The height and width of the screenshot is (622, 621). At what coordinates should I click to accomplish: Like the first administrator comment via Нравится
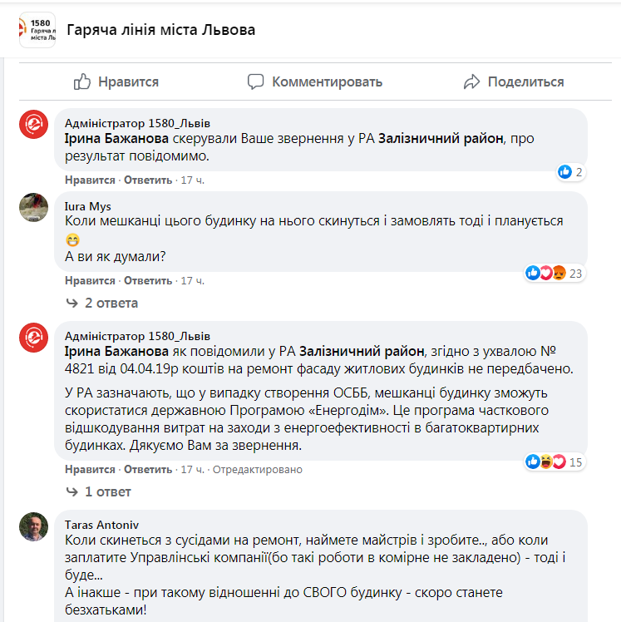click(x=90, y=180)
